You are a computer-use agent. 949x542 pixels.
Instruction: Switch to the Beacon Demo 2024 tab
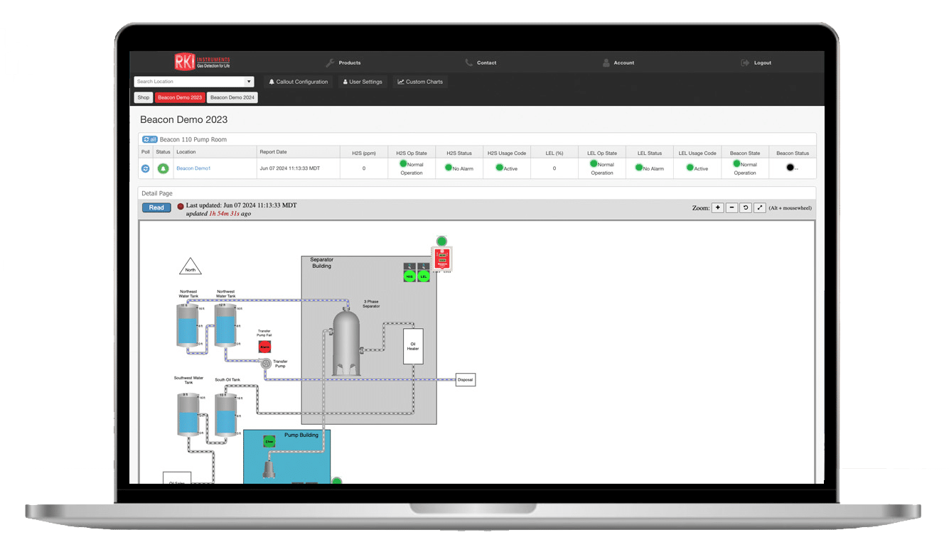[232, 97]
